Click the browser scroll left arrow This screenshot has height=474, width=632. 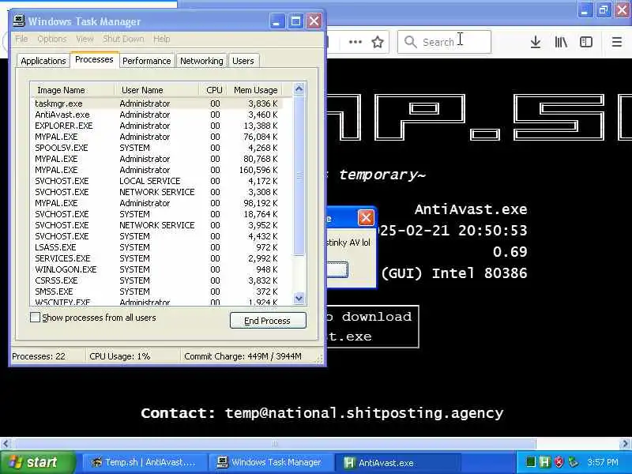(6, 444)
